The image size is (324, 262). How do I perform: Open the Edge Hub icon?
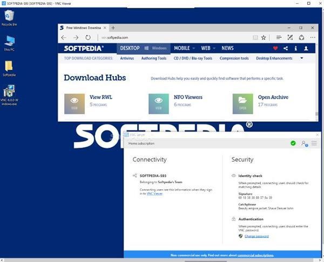pos(279,37)
